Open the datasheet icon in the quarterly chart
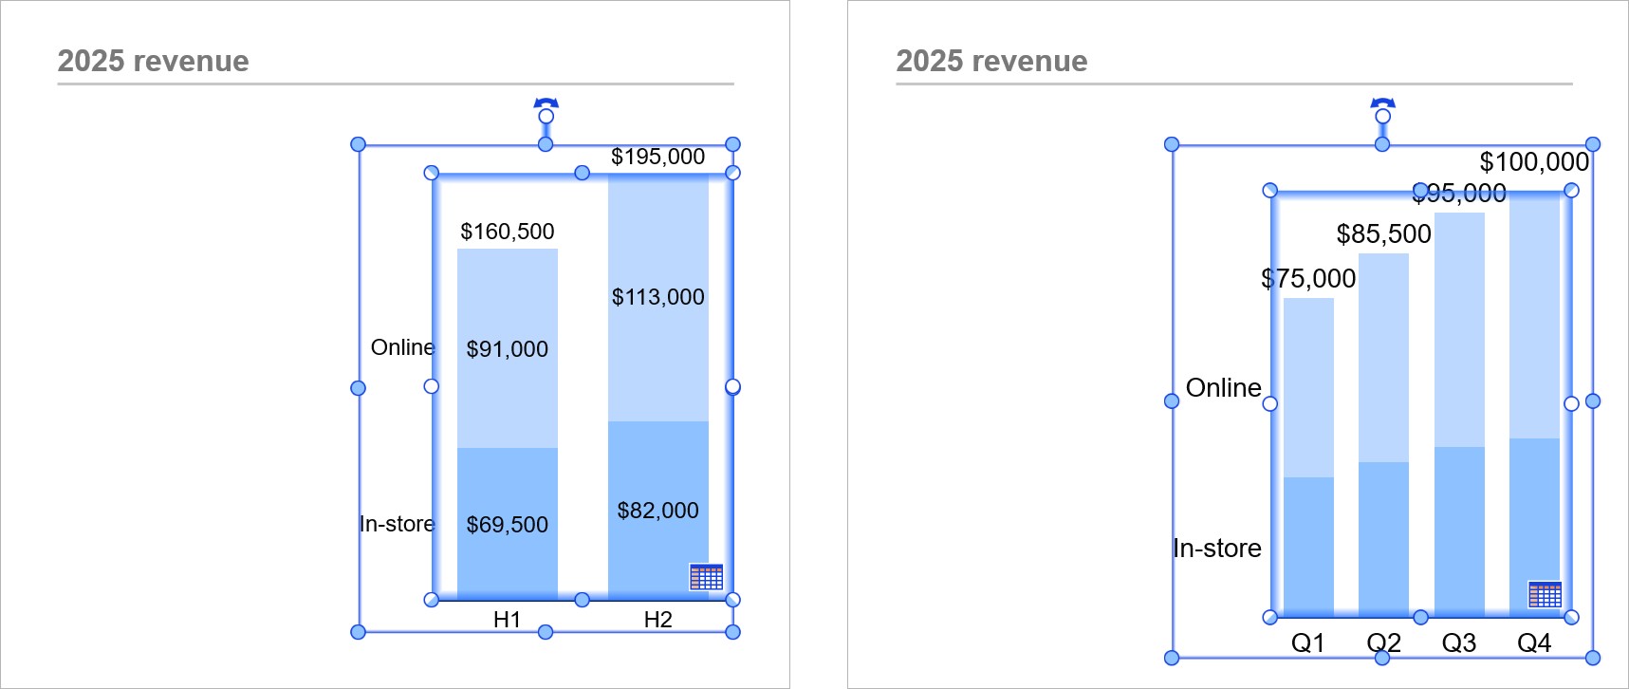 1545,595
